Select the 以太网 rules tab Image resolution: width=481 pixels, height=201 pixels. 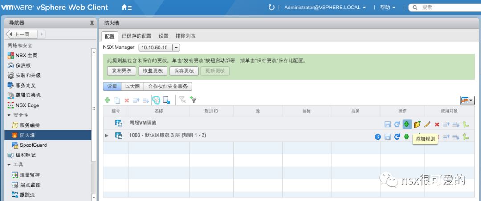point(132,86)
